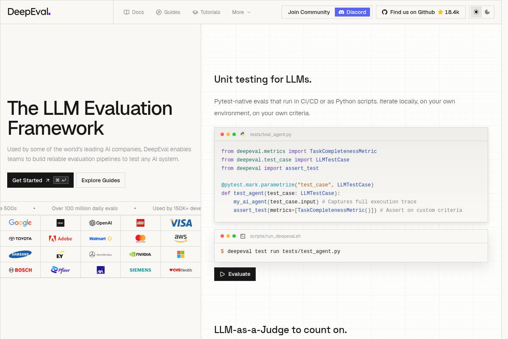
Task: Open Find us on Github link
Action: (421, 12)
